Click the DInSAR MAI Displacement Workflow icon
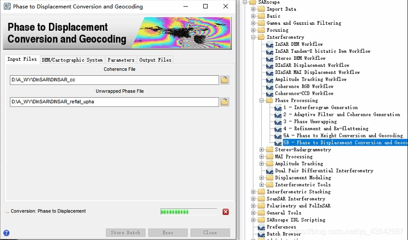 pos(270,72)
